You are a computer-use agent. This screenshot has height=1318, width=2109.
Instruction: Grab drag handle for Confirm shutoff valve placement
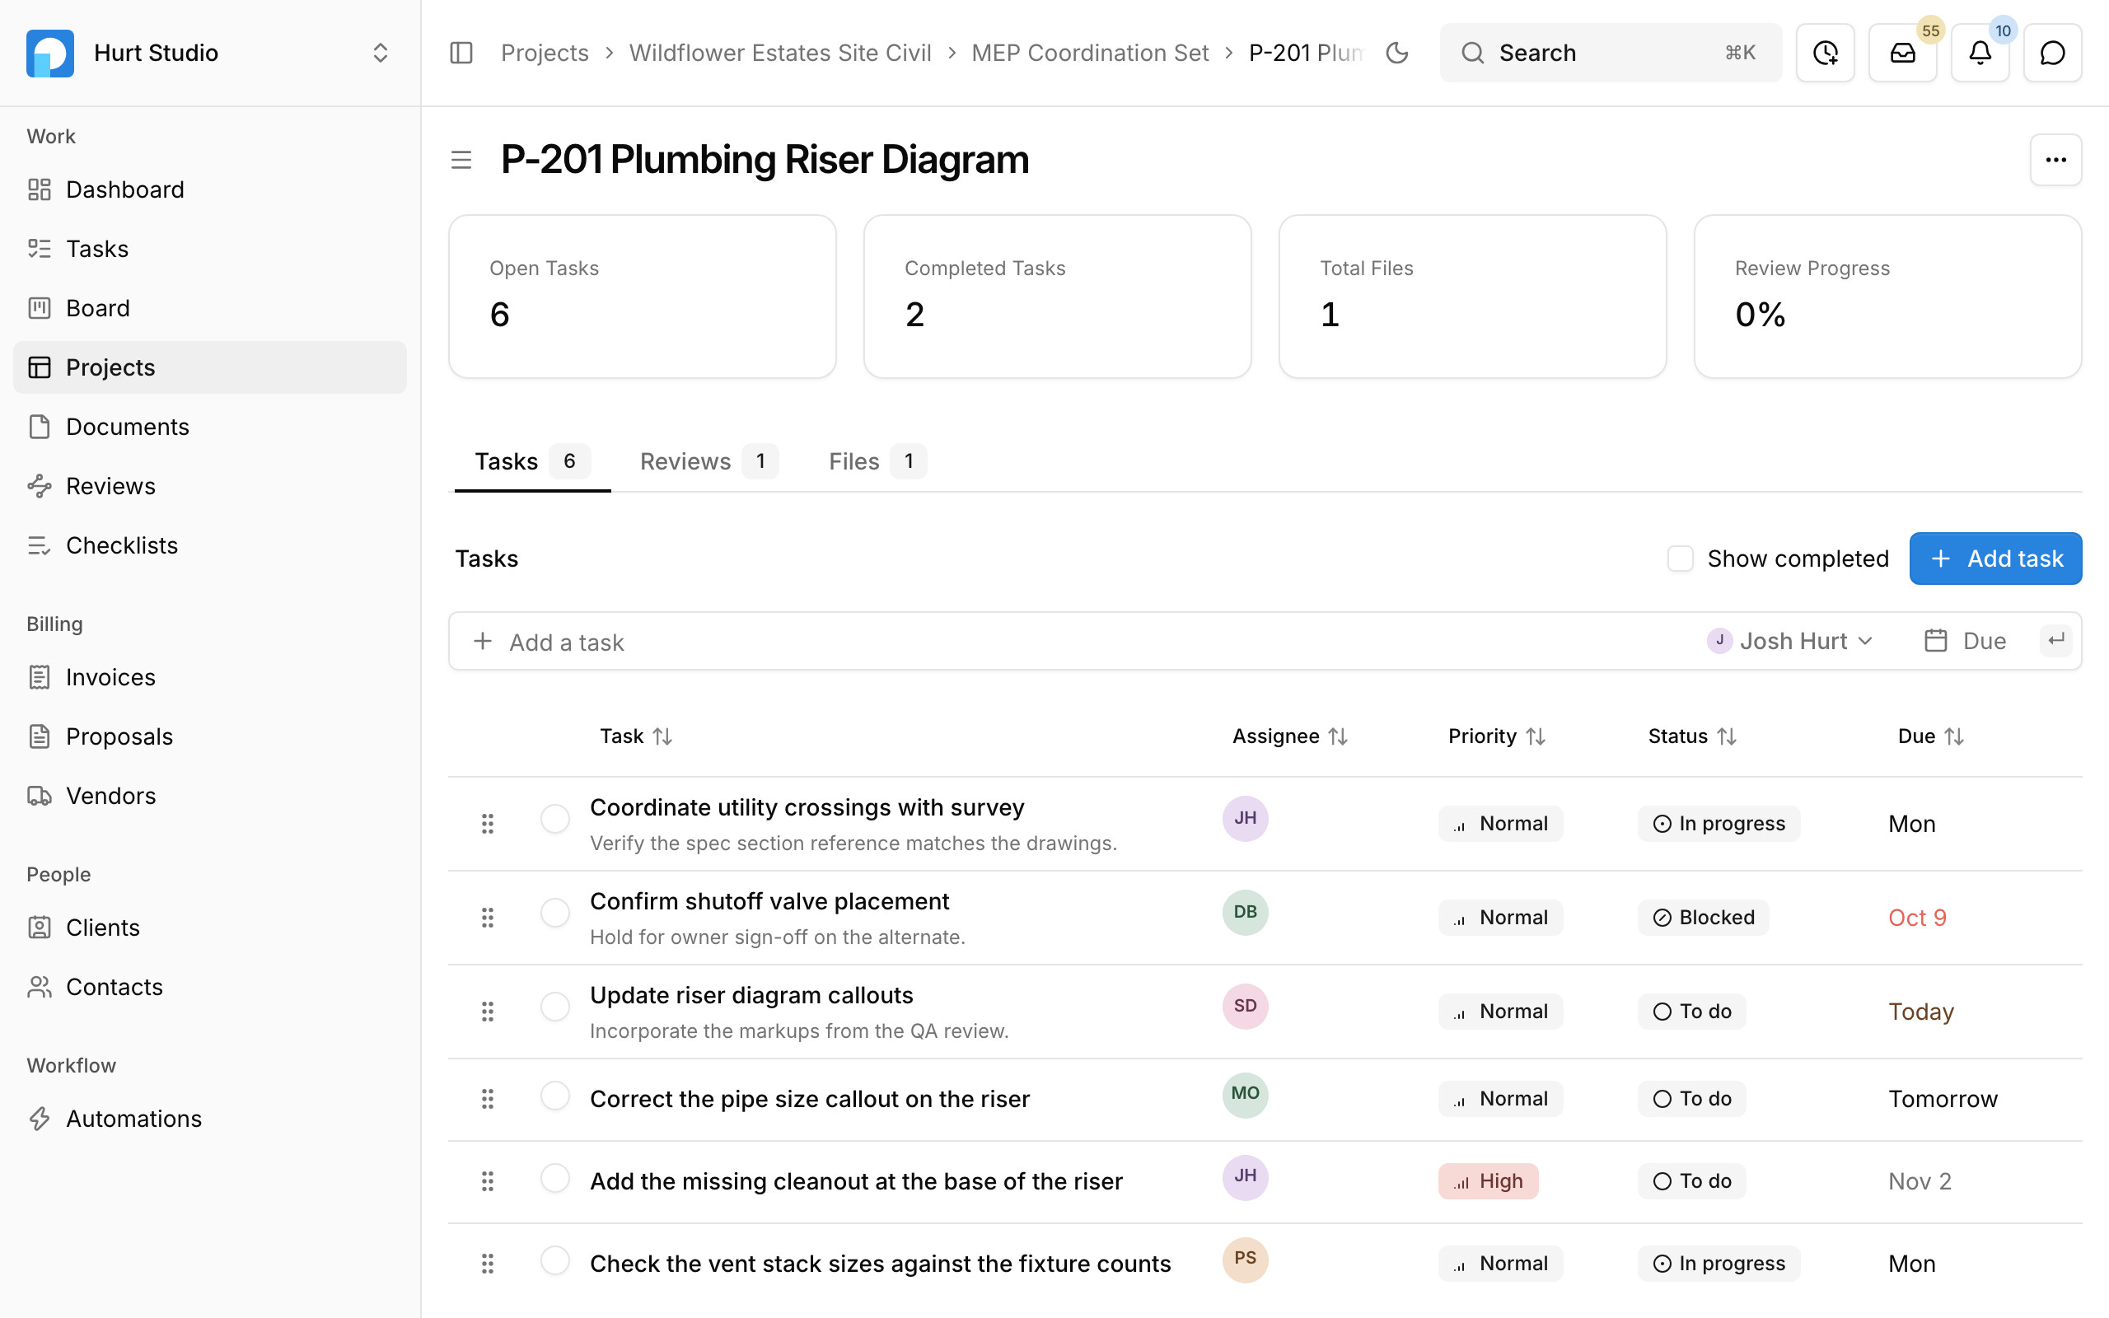coord(487,917)
